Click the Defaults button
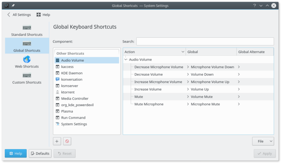 40,154
